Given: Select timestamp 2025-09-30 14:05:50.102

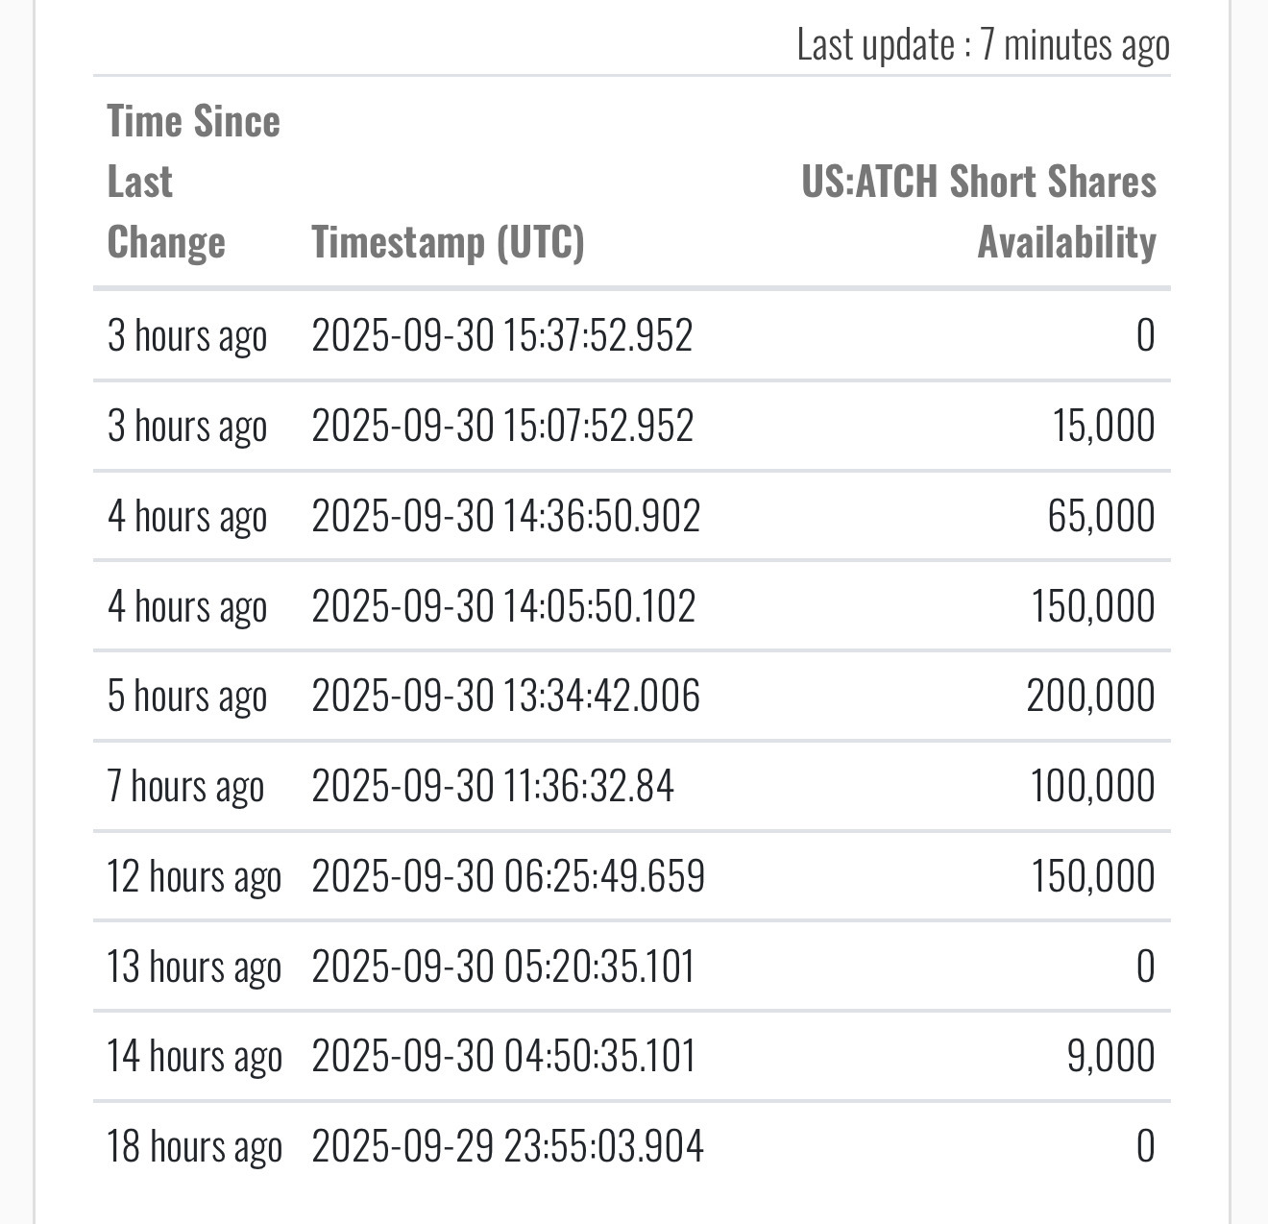Looking at the screenshot, I should pos(503,606).
